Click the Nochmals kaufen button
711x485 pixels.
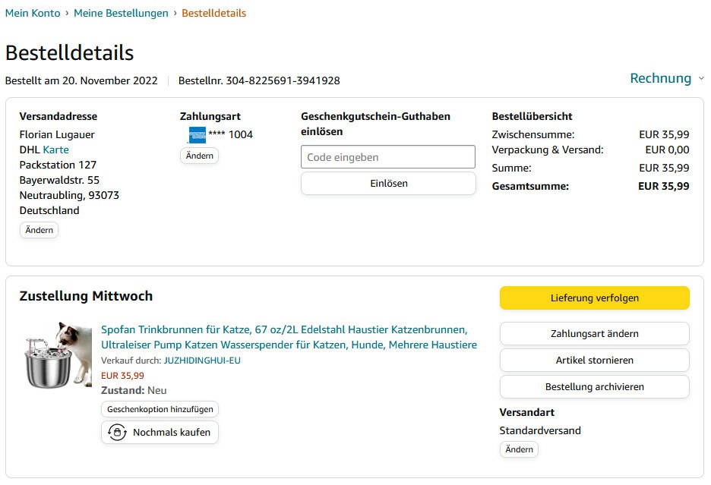pos(160,433)
